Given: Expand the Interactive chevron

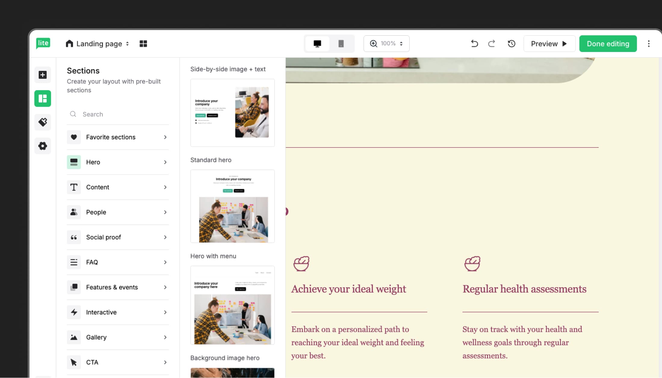Looking at the screenshot, I should point(165,312).
